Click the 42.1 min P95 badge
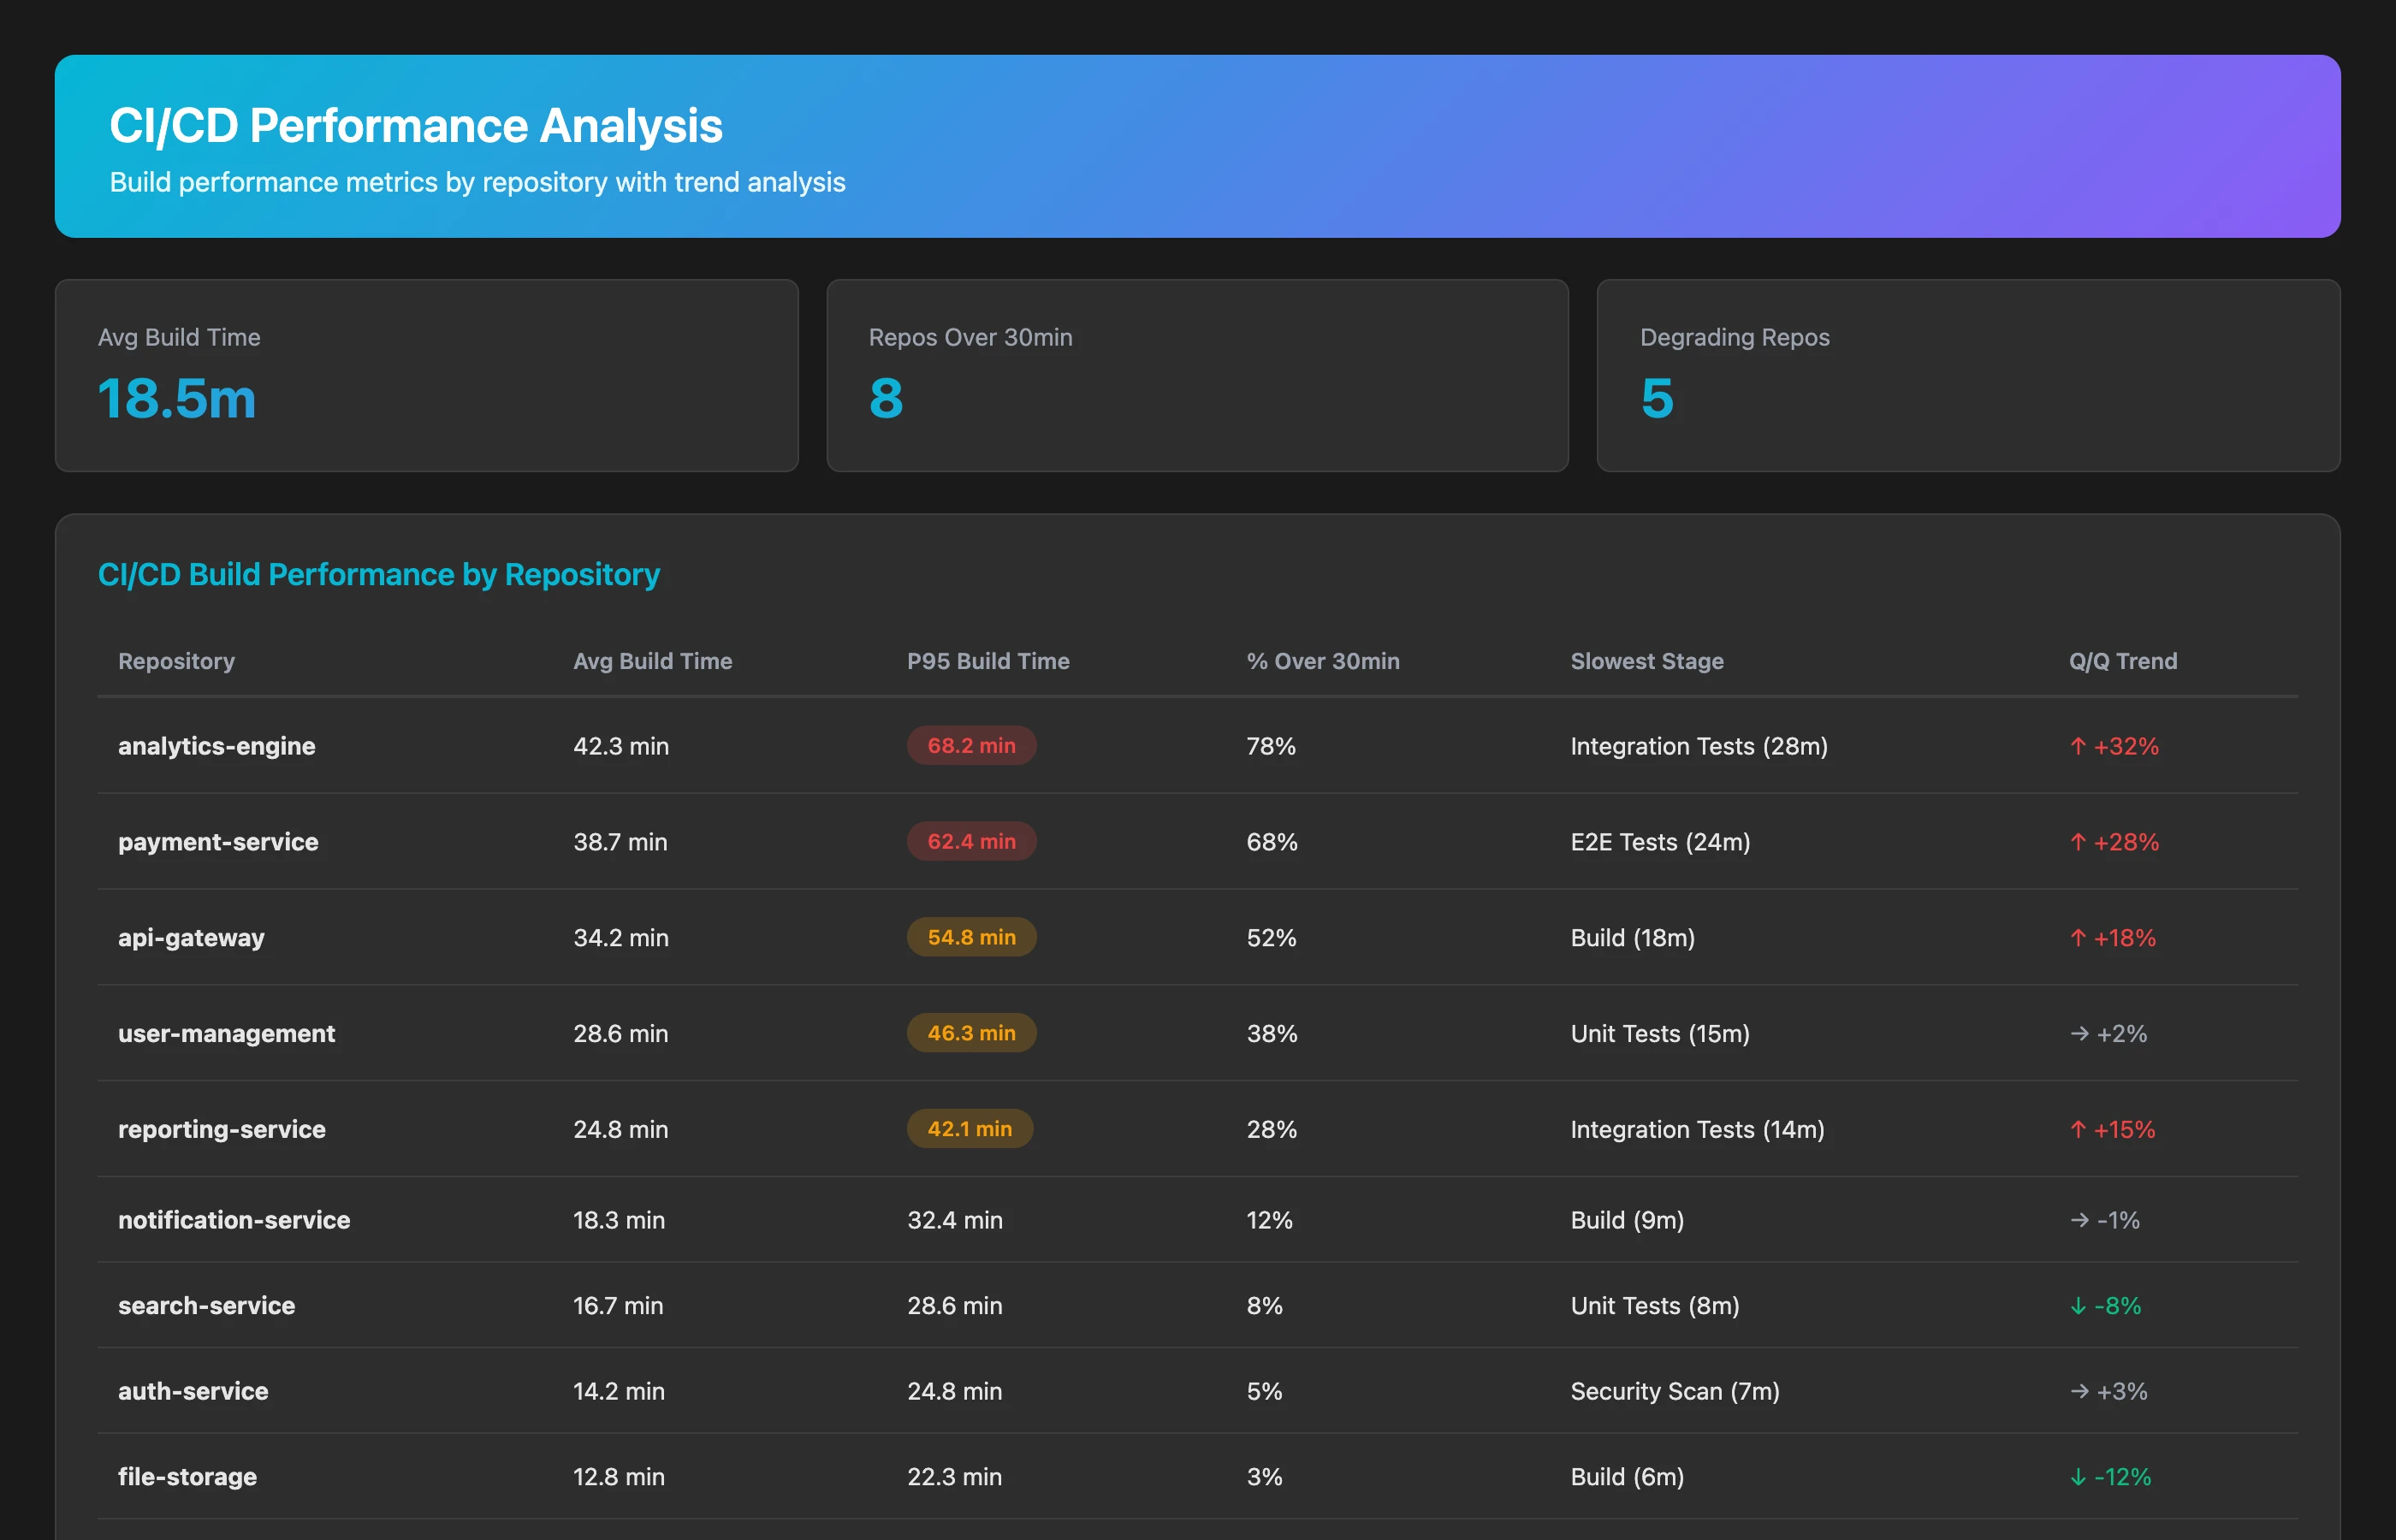Image resolution: width=2396 pixels, height=1540 pixels. (969, 1129)
